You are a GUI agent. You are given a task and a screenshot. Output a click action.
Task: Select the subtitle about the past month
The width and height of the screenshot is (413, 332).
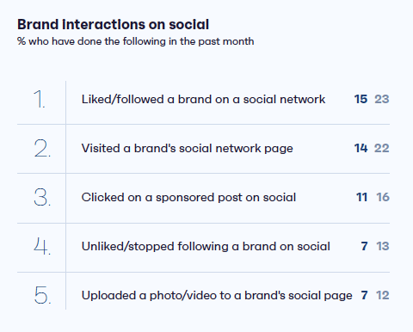[x=135, y=41]
